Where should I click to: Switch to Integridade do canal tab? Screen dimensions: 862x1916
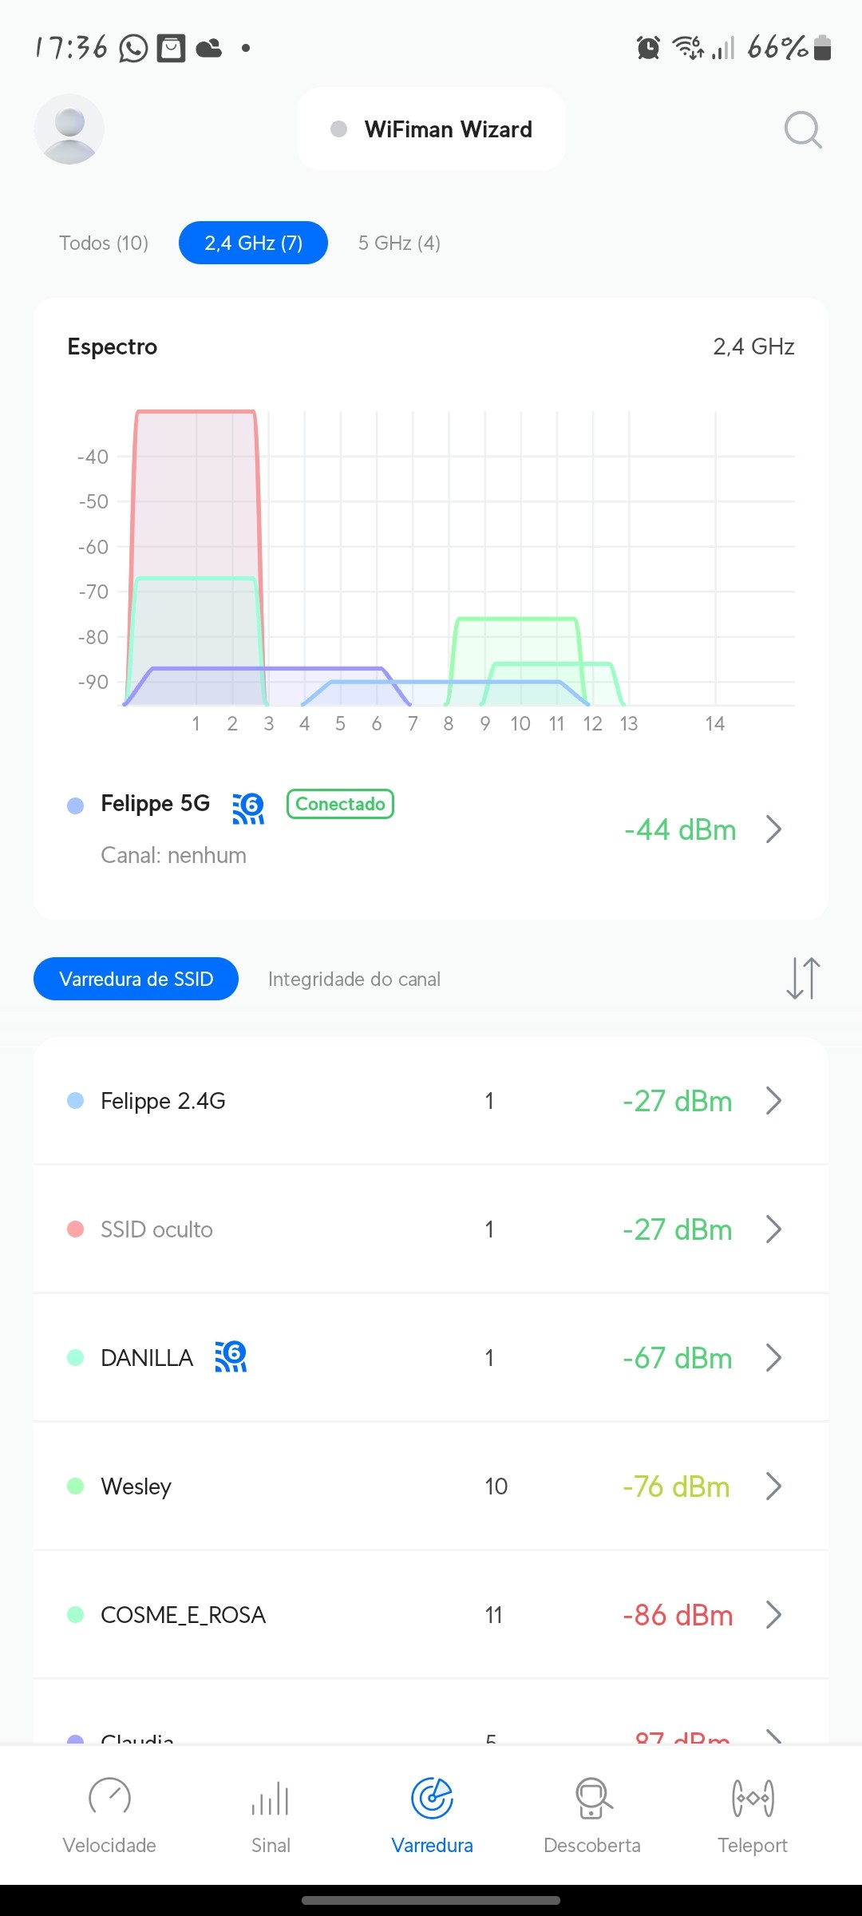pos(354,979)
